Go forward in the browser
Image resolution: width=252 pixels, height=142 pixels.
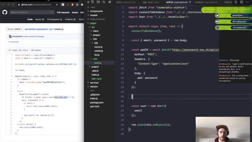point(8,5)
